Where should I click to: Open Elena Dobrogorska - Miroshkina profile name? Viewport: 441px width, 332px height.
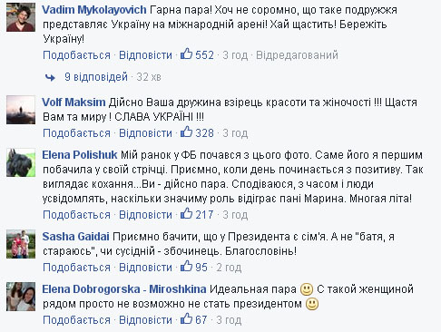[x=124, y=289]
